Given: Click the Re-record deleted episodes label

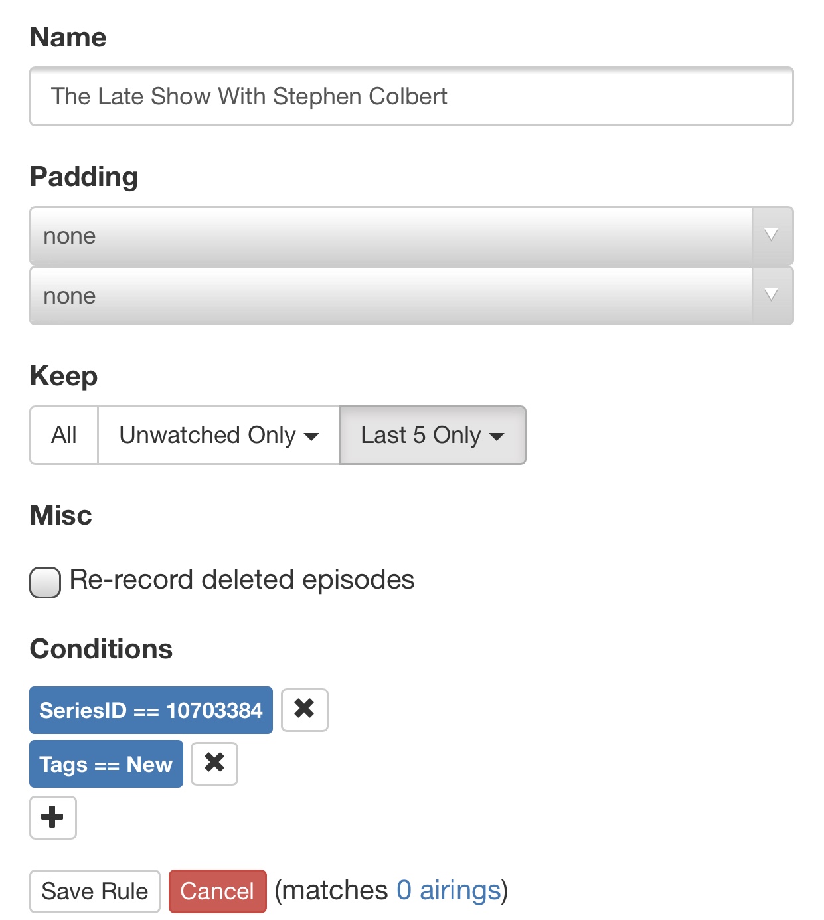Looking at the screenshot, I should 242,579.
